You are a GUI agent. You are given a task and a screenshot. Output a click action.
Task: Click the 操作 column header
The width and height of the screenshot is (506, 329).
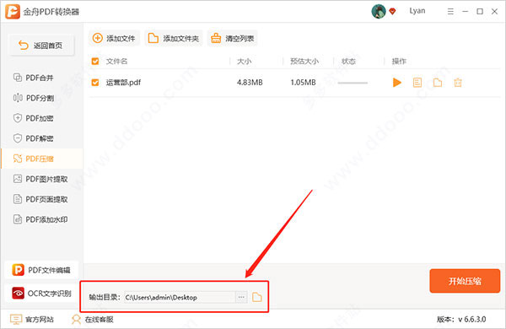tap(399, 61)
